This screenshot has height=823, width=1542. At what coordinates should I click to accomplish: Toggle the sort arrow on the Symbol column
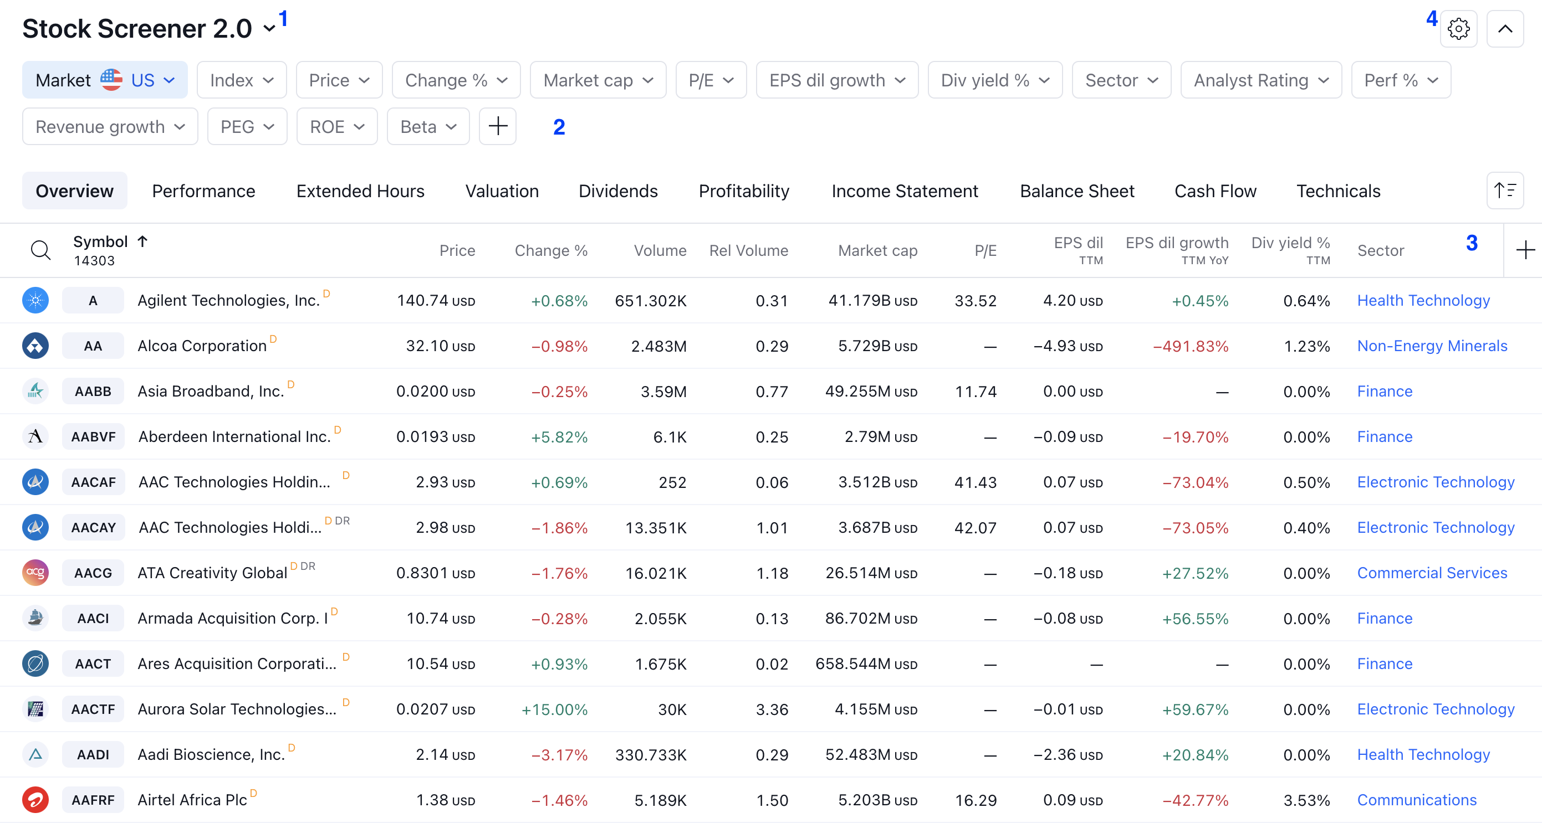(x=142, y=241)
